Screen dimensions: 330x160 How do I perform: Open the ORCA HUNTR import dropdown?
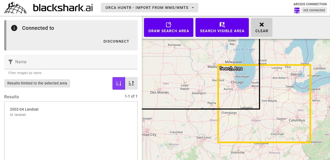pyautogui.click(x=149, y=8)
